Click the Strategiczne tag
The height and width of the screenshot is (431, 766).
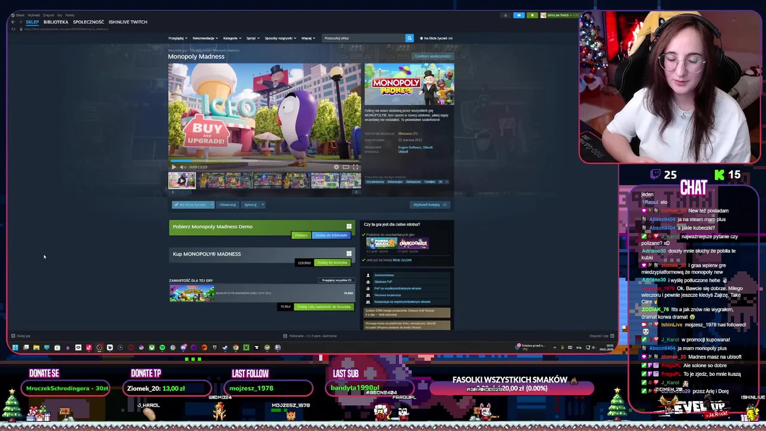(413, 182)
